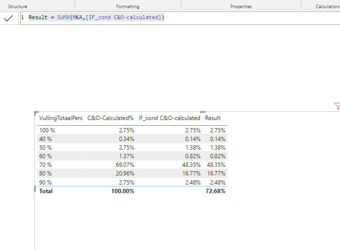Click the 16.77% value in Result column
The image size is (340, 250).
tap(216, 174)
